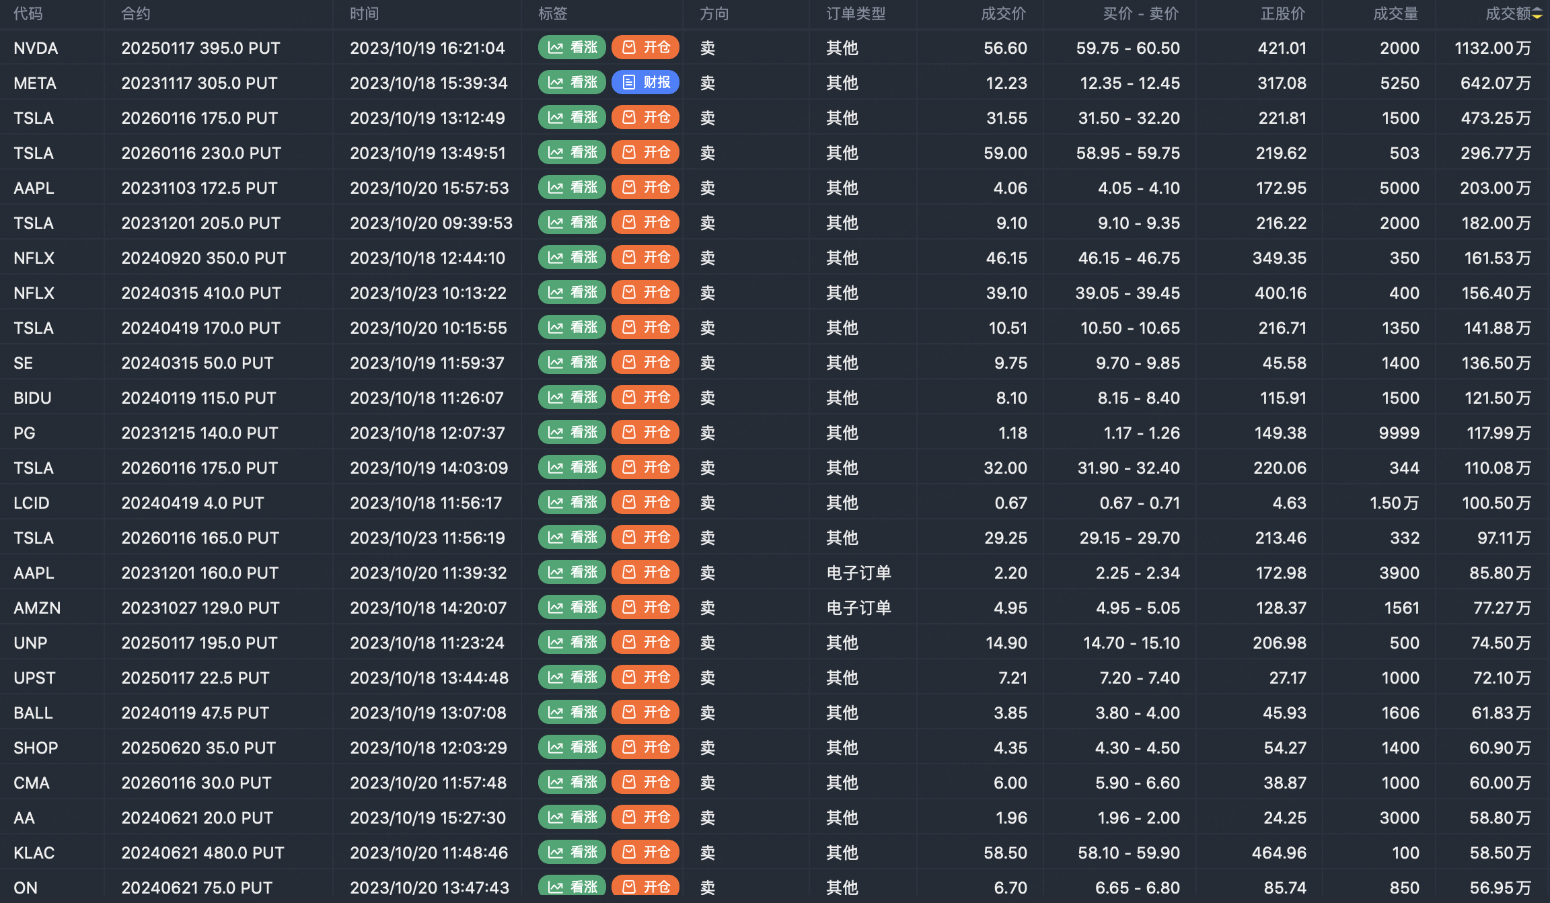Click the 成交额 sort arrow icon
The width and height of the screenshot is (1550, 903).
point(1537,14)
